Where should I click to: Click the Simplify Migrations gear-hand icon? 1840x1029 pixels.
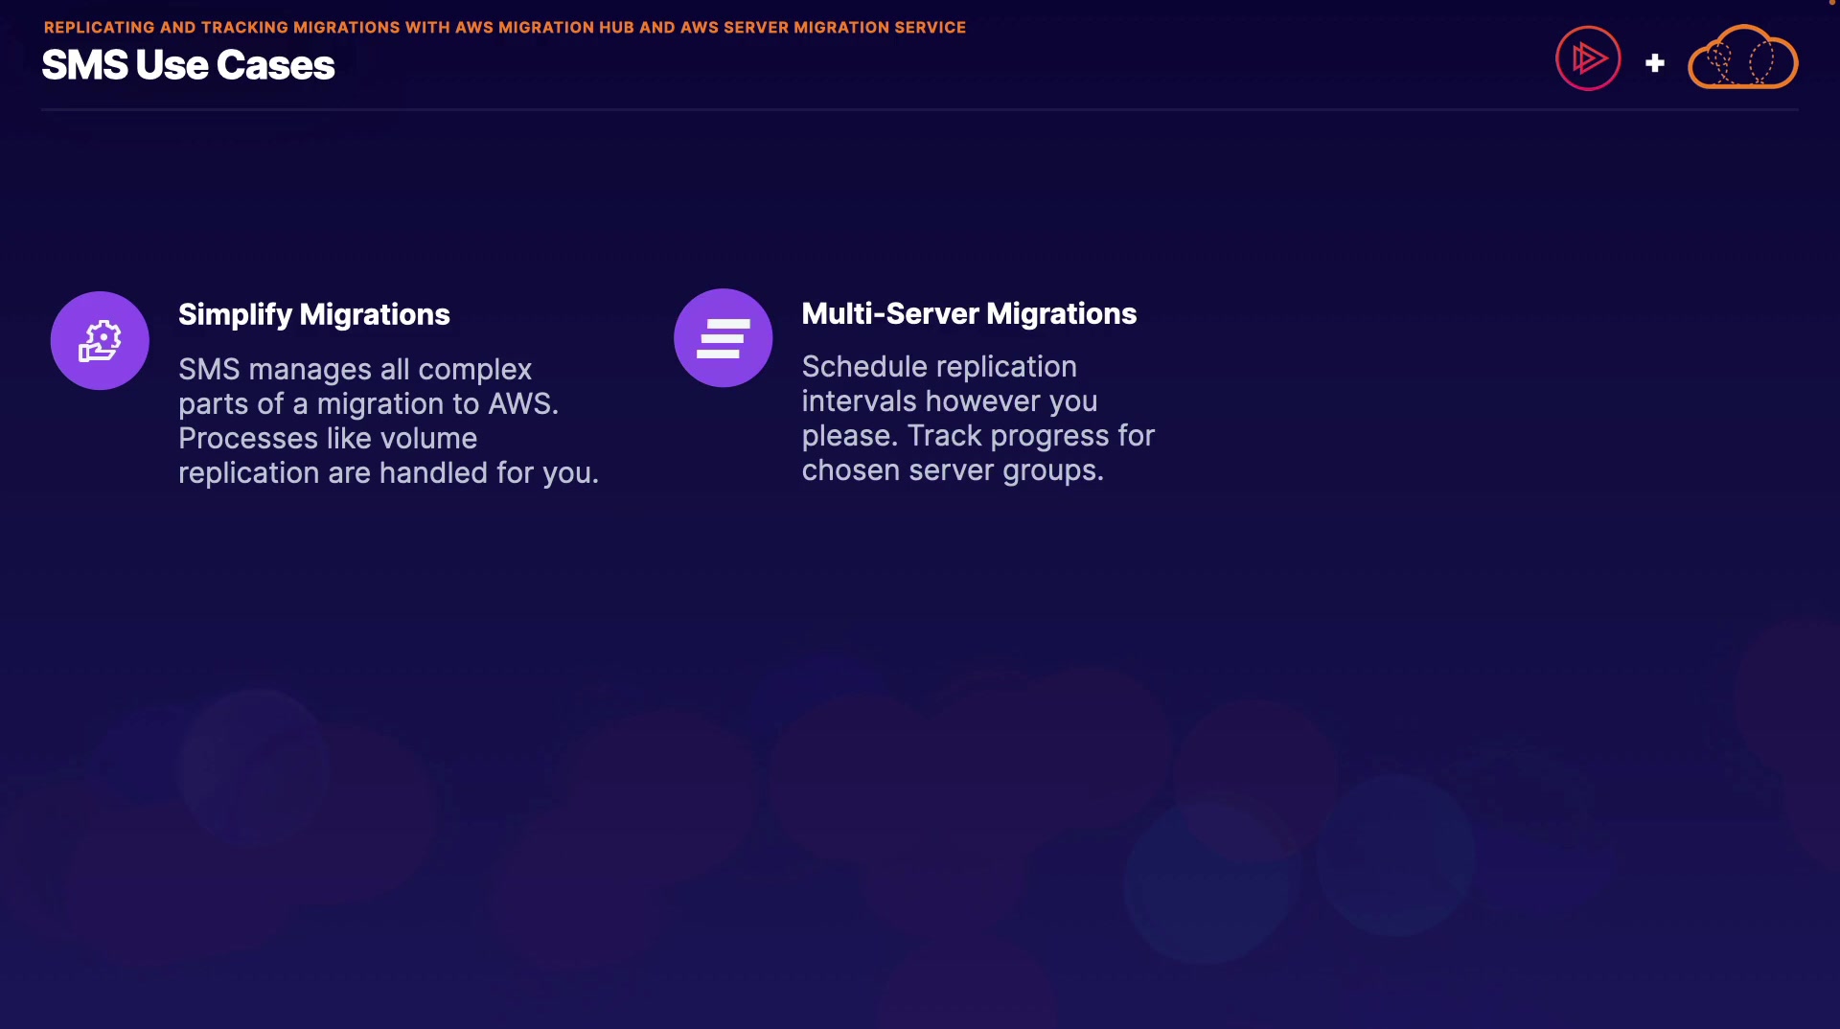point(100,340)
